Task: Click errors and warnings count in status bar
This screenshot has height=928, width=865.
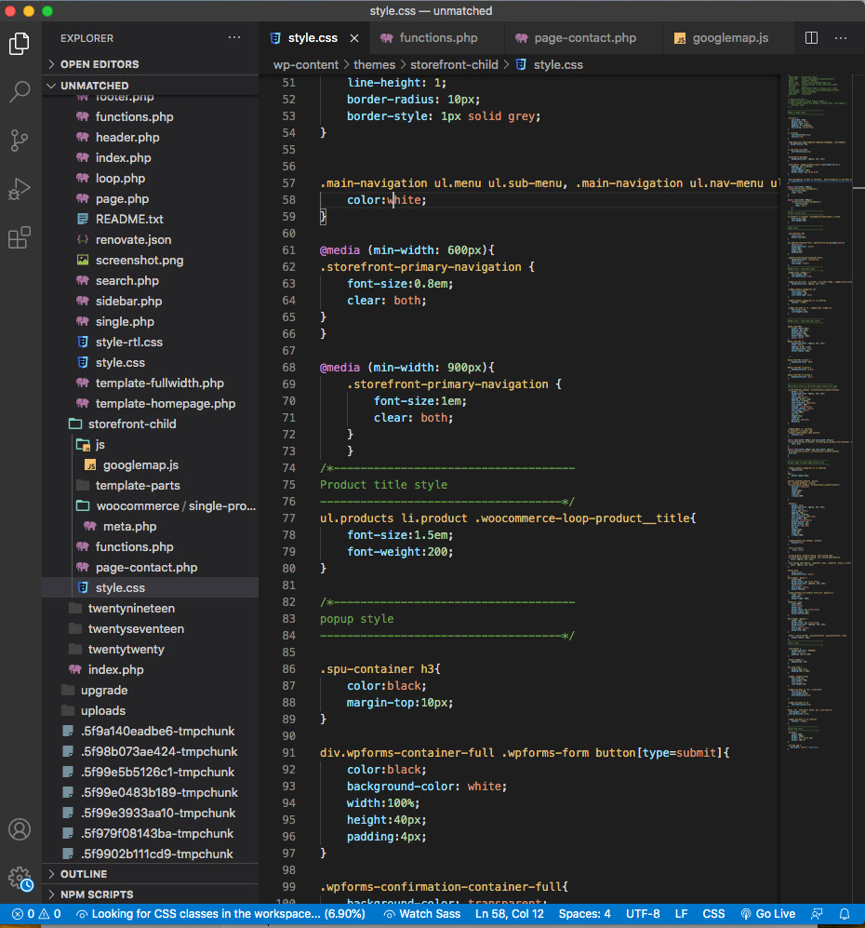Action: pyautogui.click(x=36, y=913)
